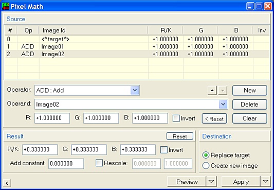Minimize the Pixel Math window
The height and width of the screenshot is (190, 274).
tap(250, 6)
